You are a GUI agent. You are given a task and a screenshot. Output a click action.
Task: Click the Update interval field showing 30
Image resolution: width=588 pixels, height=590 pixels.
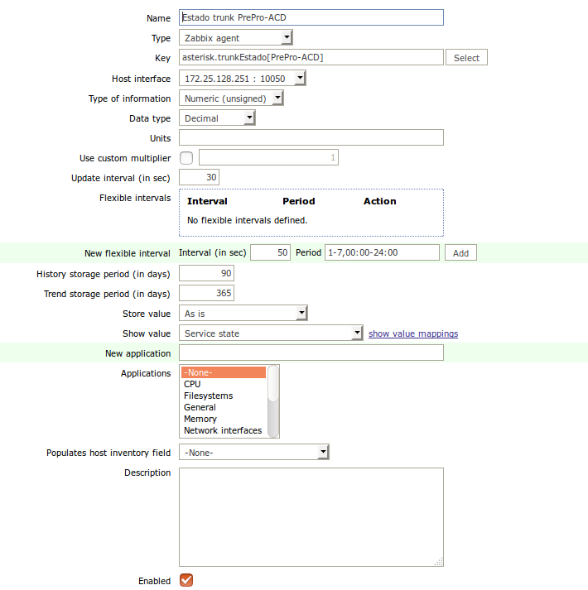coord(199,177)
